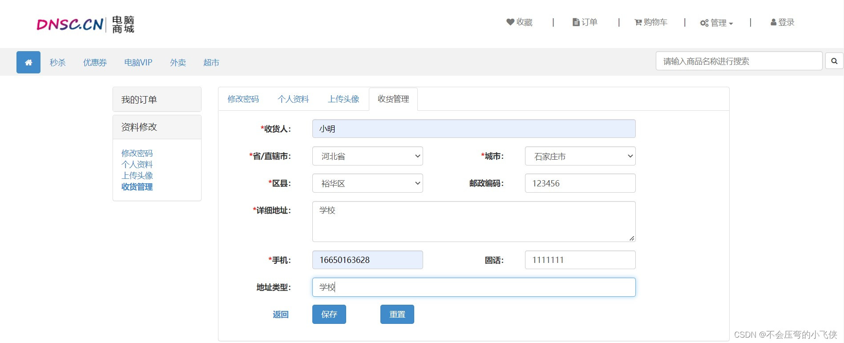Expand the 管理 dropdown menu
This screenshot has width=844, height=343.
point(716,23)
